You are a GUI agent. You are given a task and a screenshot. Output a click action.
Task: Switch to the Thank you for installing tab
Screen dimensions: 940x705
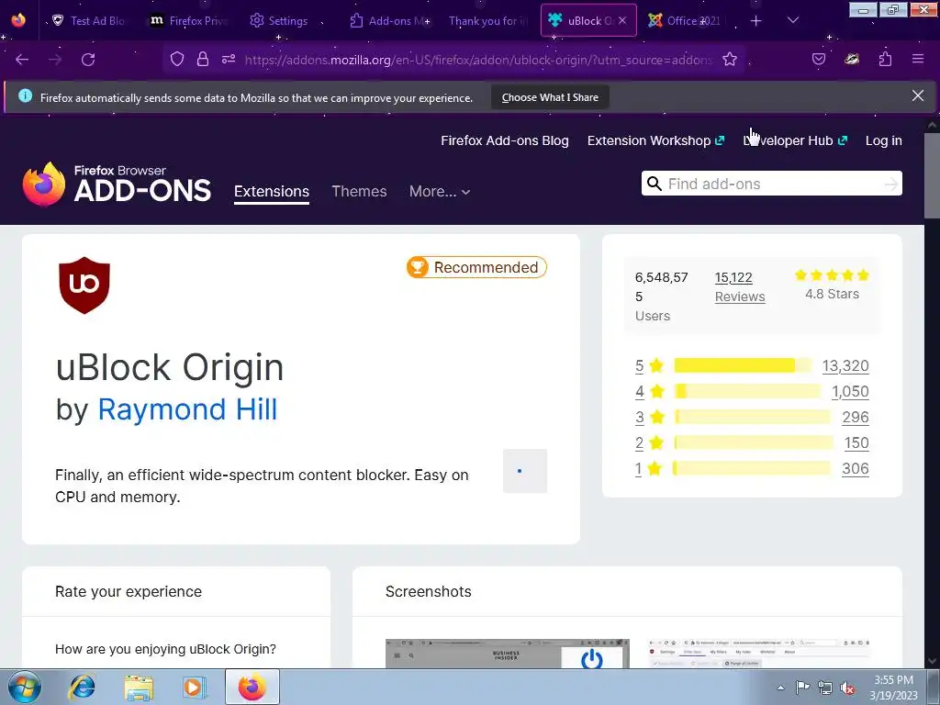(488, 20)
